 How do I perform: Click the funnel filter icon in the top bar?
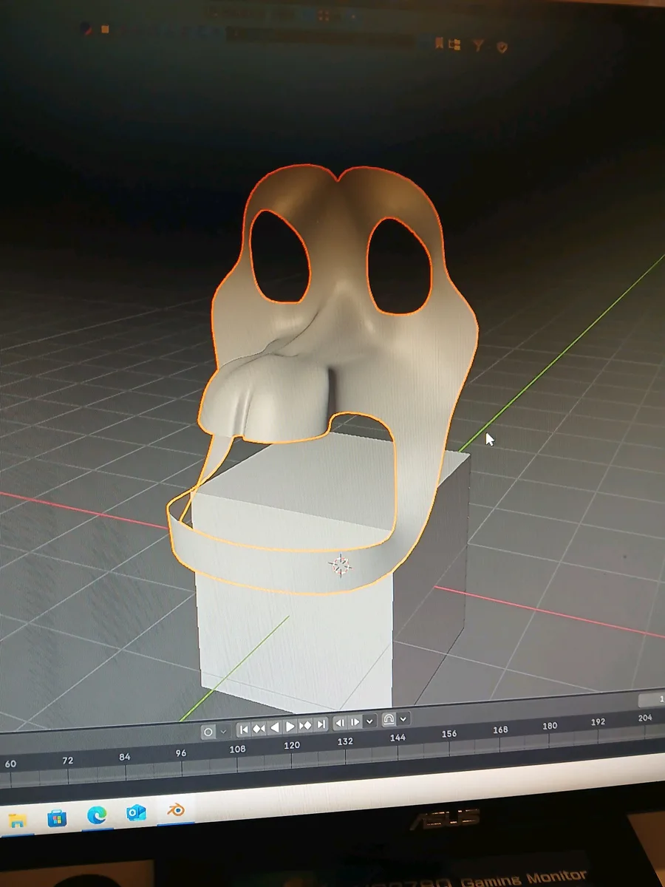[x=479, y=46]
